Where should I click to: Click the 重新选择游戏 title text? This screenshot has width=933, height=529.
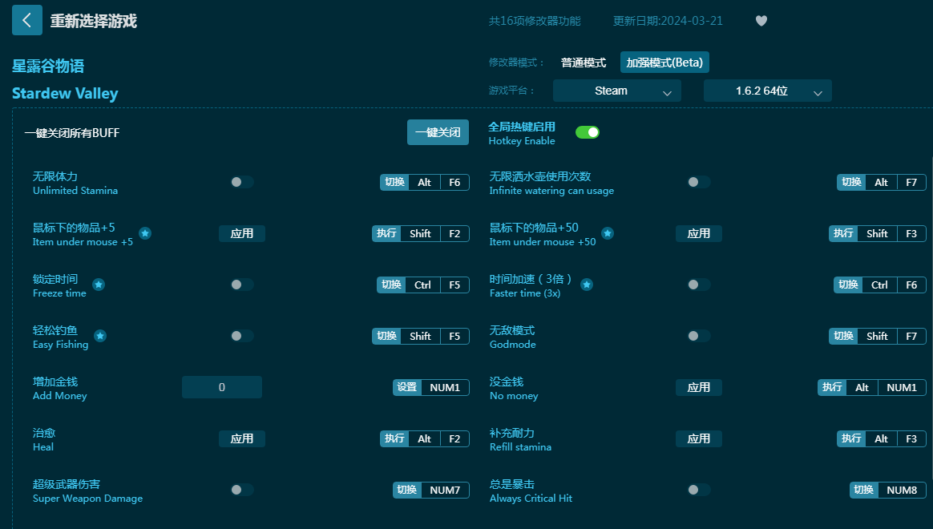click(x=94, y=21)
